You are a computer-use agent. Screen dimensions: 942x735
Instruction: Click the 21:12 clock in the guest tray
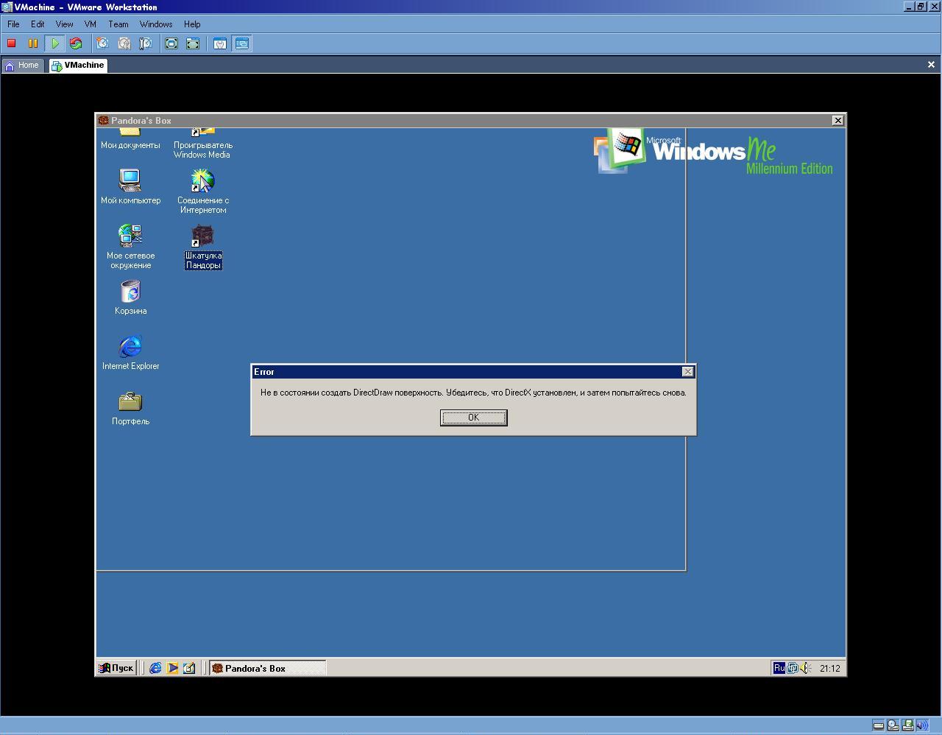pos(829,669)
